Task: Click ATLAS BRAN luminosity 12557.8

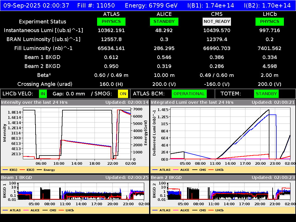Action: (x=111, y=39)
